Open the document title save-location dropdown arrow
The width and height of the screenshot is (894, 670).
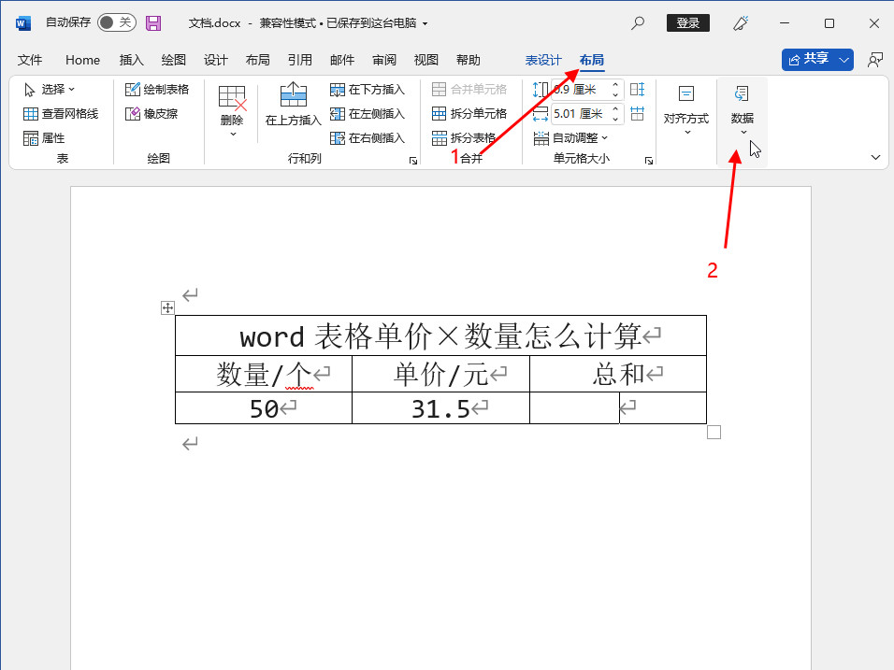pyautogui.click(x=425, y=24)
